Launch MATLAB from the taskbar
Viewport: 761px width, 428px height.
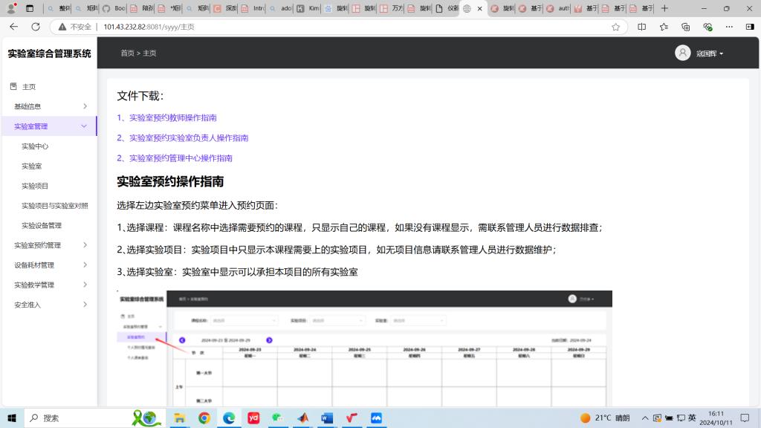coord(302,418)
